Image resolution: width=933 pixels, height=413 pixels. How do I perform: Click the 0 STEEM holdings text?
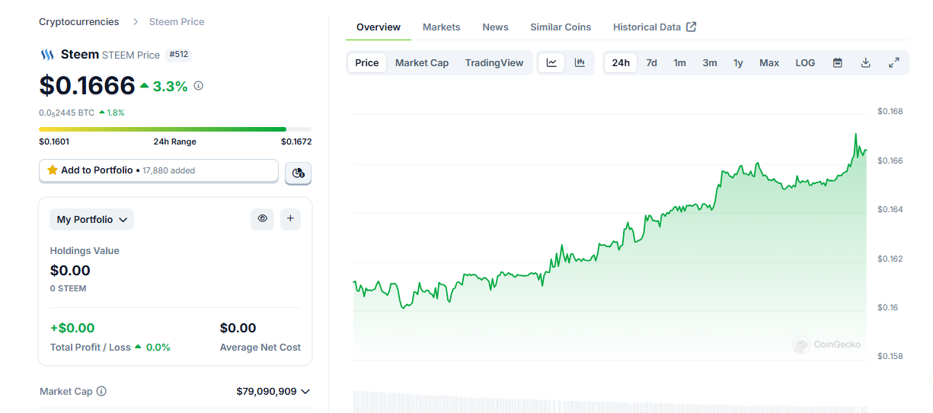(x=69, y=288)
